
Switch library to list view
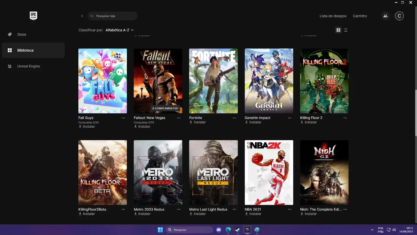pyautogui.click(x=346, y=30)
